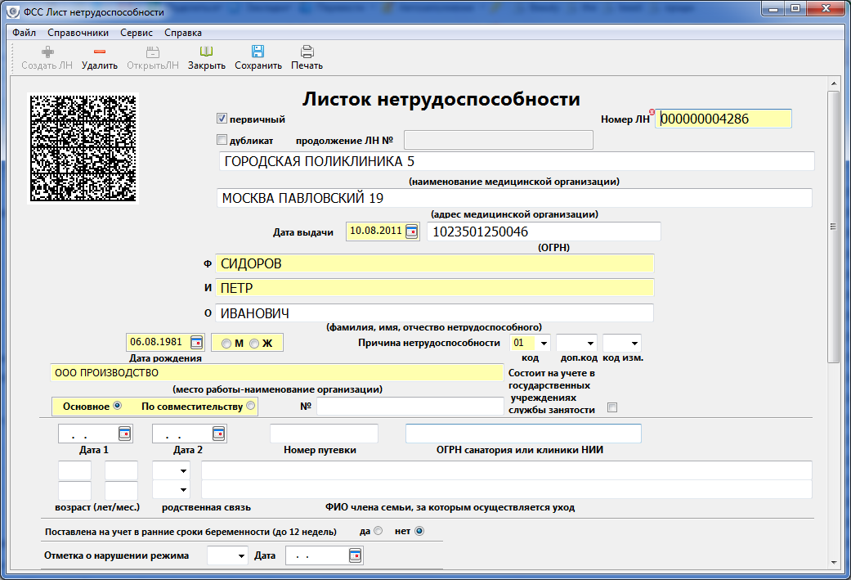Click the продолжение ЛН № field
The image size is (851, 580).
pyautogui.click(x=498, y=140)
